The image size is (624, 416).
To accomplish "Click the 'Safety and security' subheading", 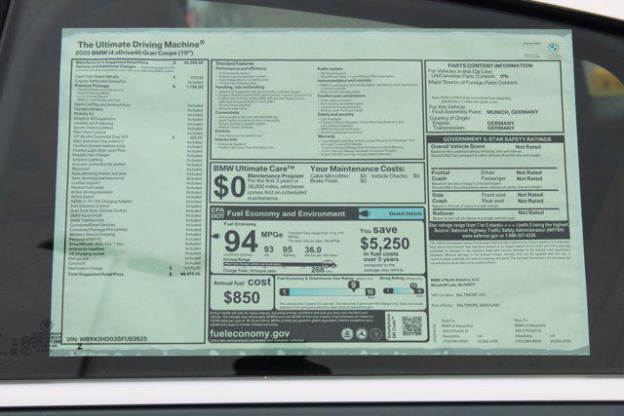I will 335,114.
